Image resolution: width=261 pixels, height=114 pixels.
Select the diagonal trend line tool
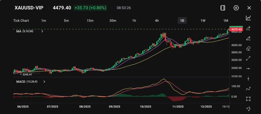248,58
